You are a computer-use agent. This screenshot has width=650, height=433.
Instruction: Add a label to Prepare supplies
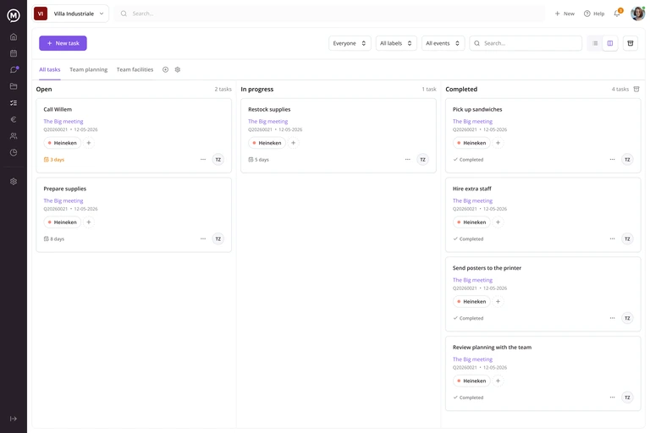(x=89, y=222)
